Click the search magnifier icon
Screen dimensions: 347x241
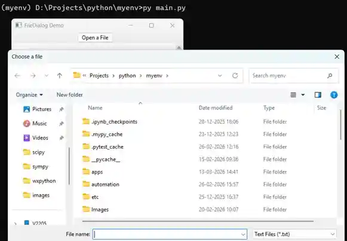[x=330, y=76]
